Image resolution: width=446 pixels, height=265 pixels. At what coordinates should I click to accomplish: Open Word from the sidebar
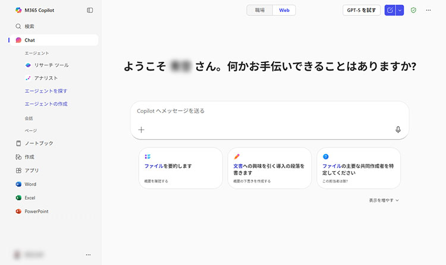pyautogui.click(x=30, y=184)
